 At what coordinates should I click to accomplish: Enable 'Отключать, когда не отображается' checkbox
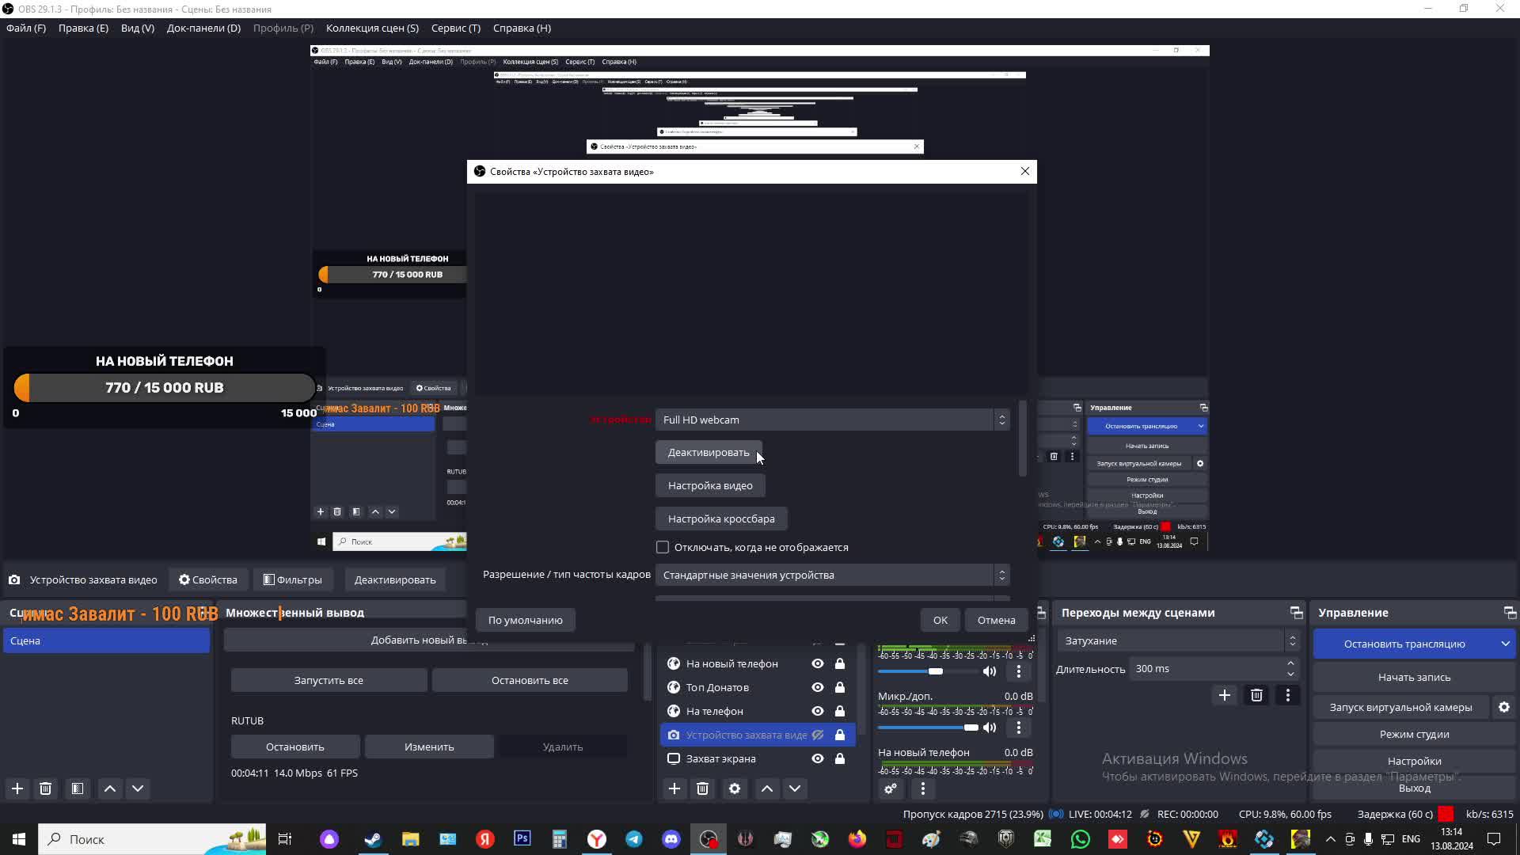[663, 547]
